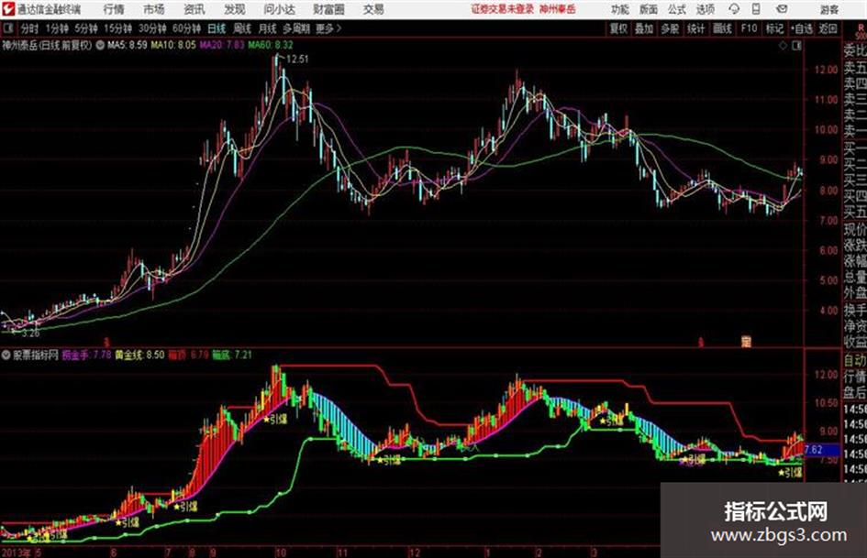The image size is (867, 558).
Task: Open the 公式 menu
Action: 677,9
